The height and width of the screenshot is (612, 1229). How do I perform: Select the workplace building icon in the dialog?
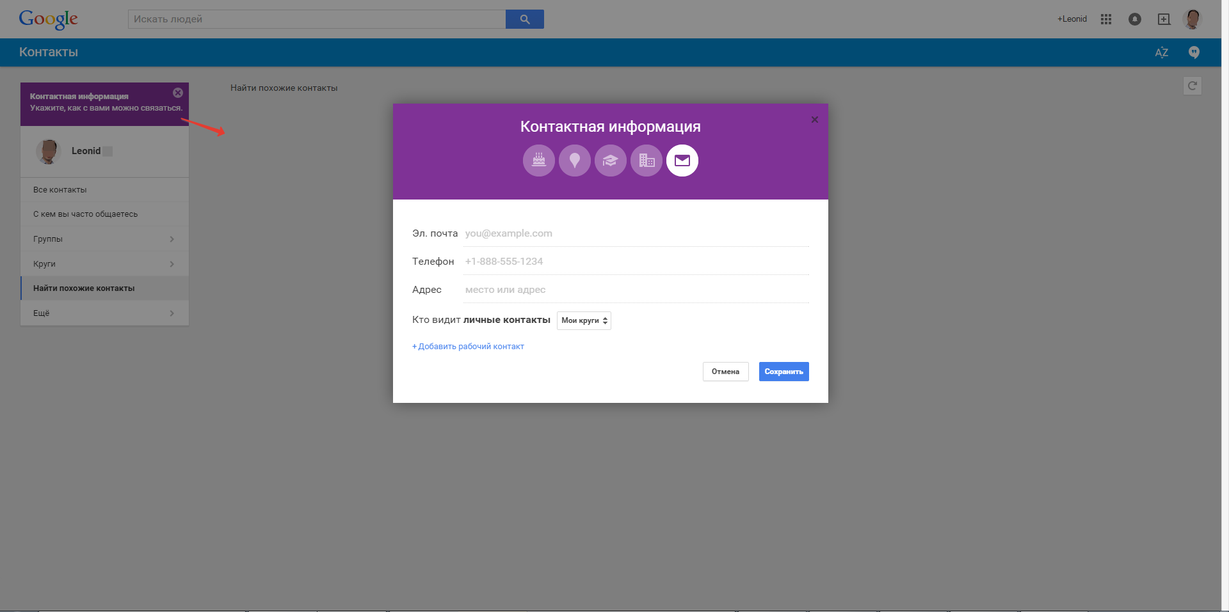pos(646,161)
